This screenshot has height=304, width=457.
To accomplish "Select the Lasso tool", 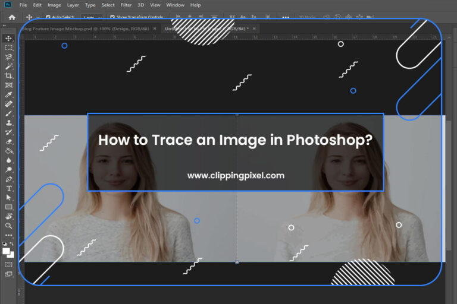I will pyautogui.click(x=8, y=57).
